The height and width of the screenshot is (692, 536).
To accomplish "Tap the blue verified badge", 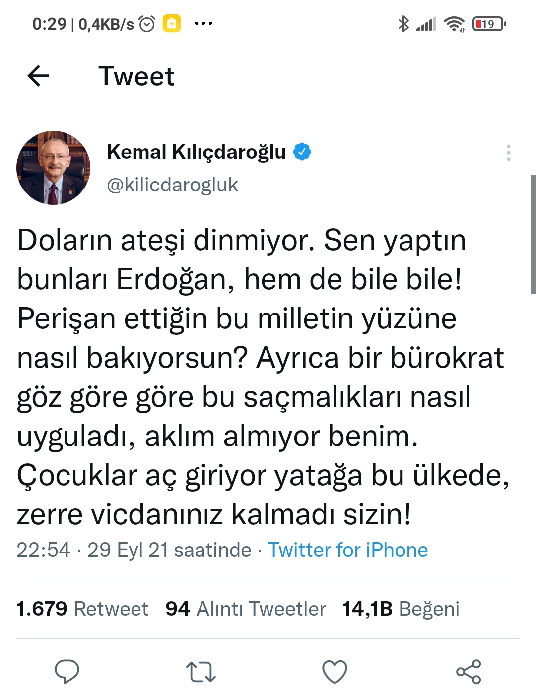I will click(302, 152).
